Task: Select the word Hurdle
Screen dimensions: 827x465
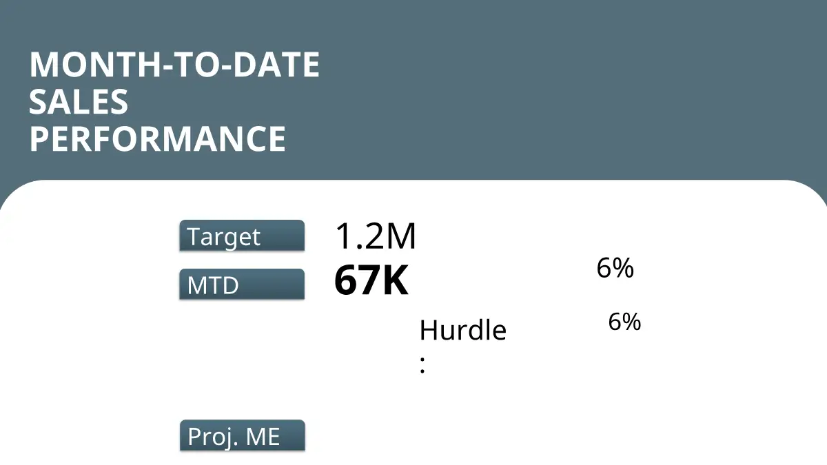Action: pyautogui.click(x=462, y=331)
